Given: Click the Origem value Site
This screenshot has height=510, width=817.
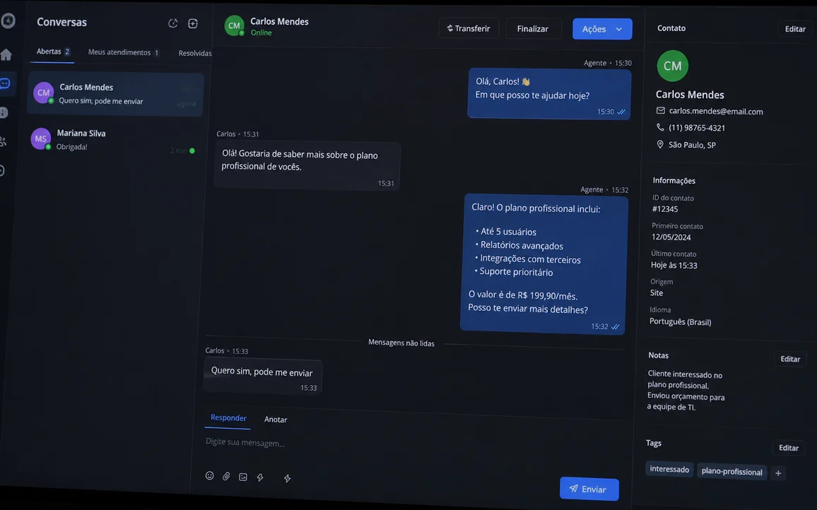Looking at the screenshot, I should (x=657, y=292).
